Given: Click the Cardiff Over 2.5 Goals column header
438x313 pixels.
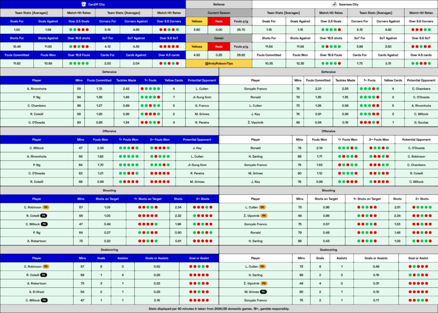Looking at the screenshot, I should (x=79, y=21).
